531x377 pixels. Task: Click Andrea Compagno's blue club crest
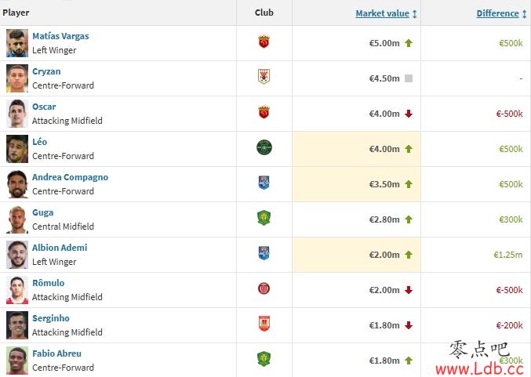(264, 183)
